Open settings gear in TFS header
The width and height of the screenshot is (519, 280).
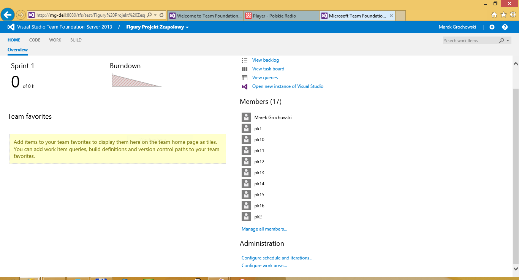tap(492, 27)
